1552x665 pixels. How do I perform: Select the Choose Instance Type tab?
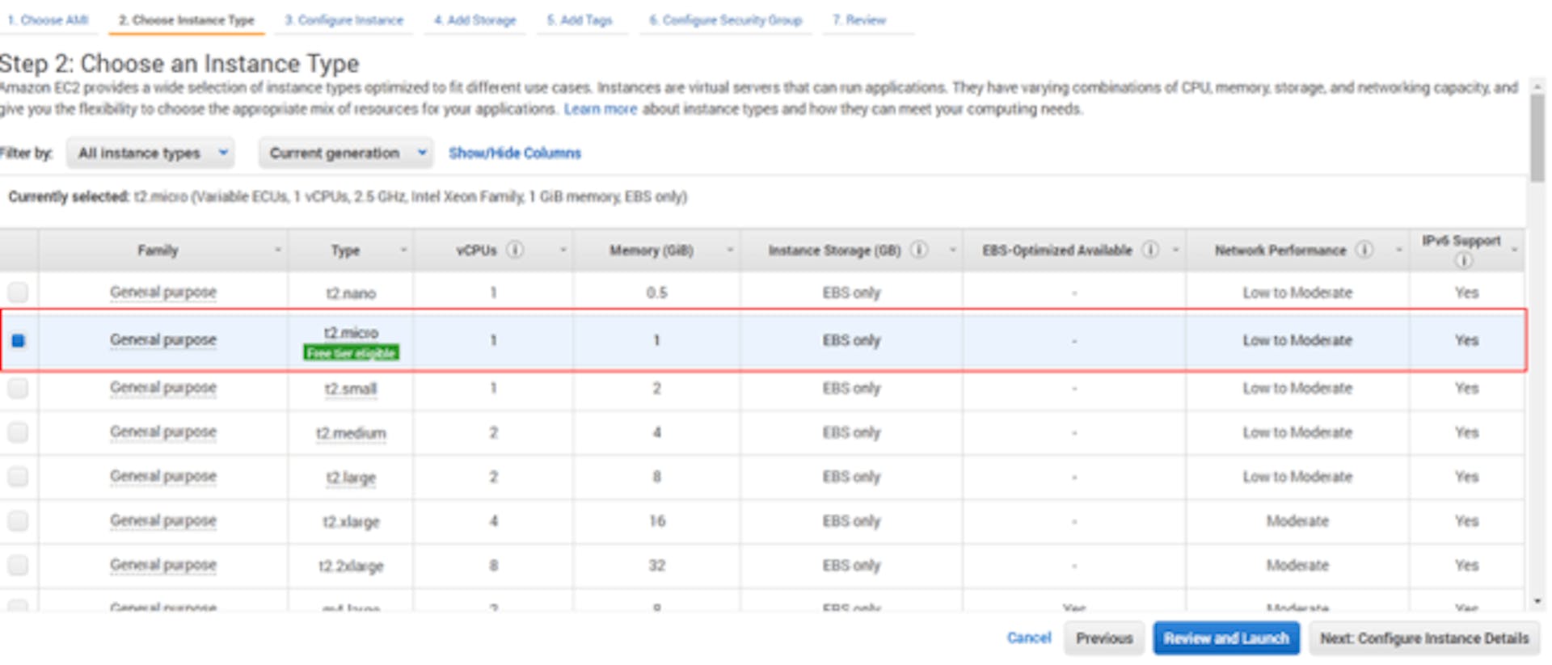click(x=186, y=19)
